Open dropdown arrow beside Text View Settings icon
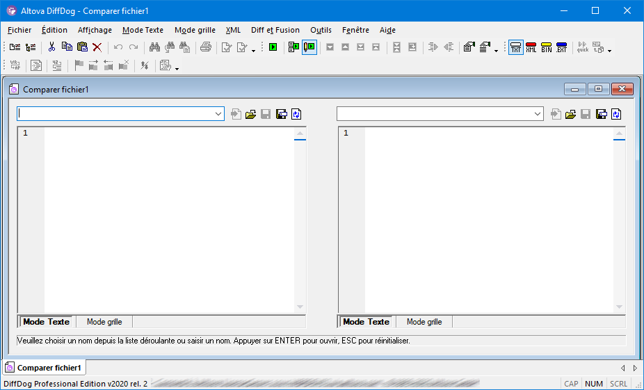This screenshot has width=644, height=390. pos(177,69)
